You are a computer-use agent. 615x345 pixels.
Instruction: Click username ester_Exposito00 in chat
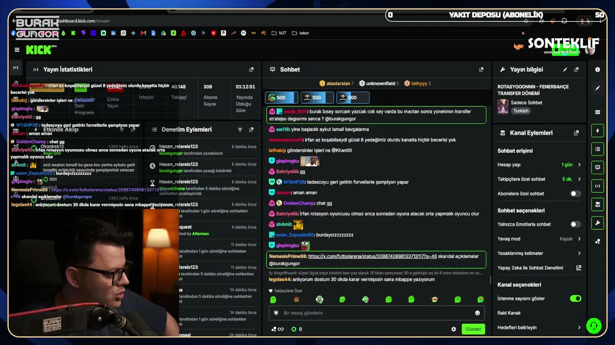pos(295,235)
